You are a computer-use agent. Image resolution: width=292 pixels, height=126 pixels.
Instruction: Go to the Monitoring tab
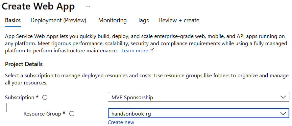click(112, 20)
